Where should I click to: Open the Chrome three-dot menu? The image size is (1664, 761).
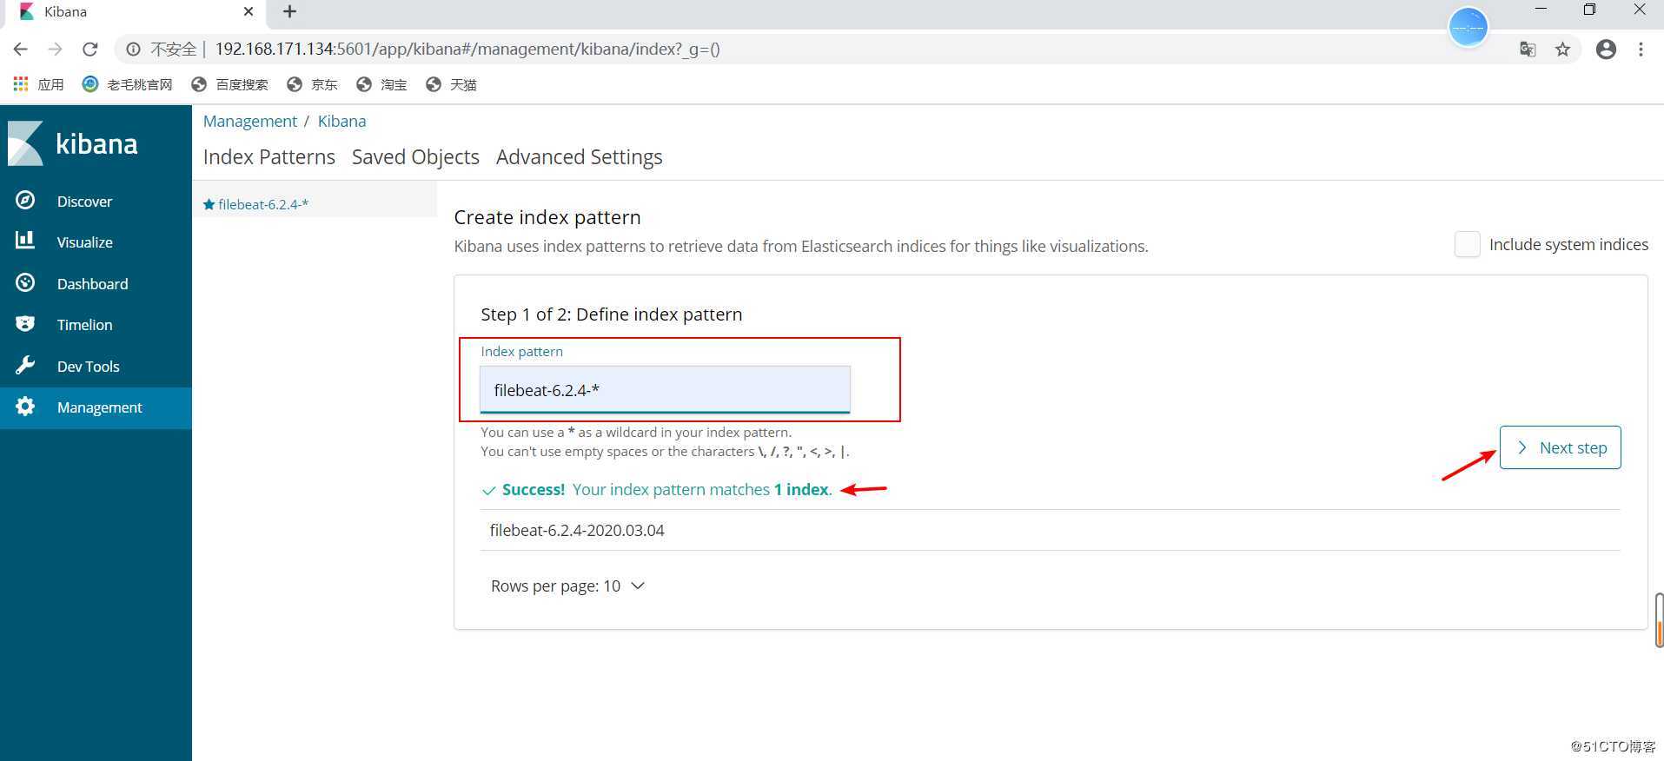tap(1641, 50)
